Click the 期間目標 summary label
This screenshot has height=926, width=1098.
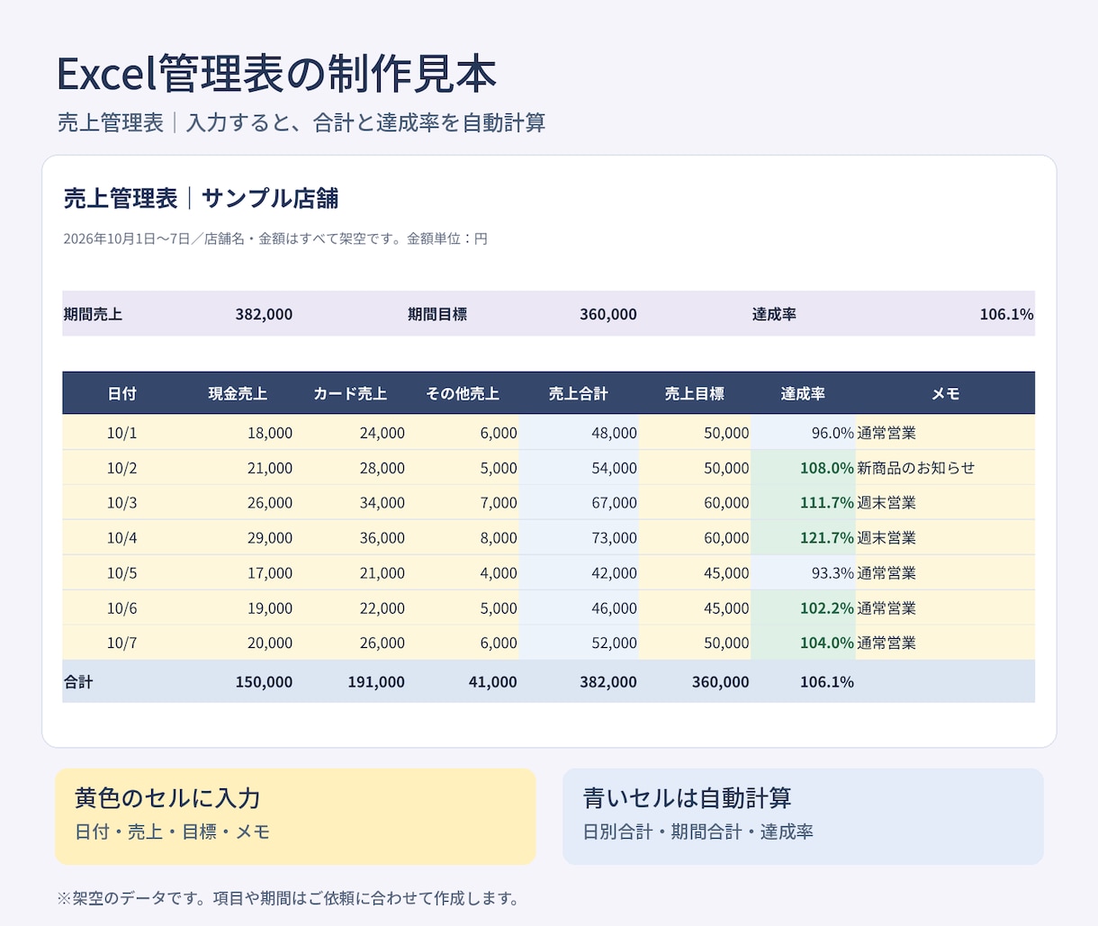coord(437,314)
